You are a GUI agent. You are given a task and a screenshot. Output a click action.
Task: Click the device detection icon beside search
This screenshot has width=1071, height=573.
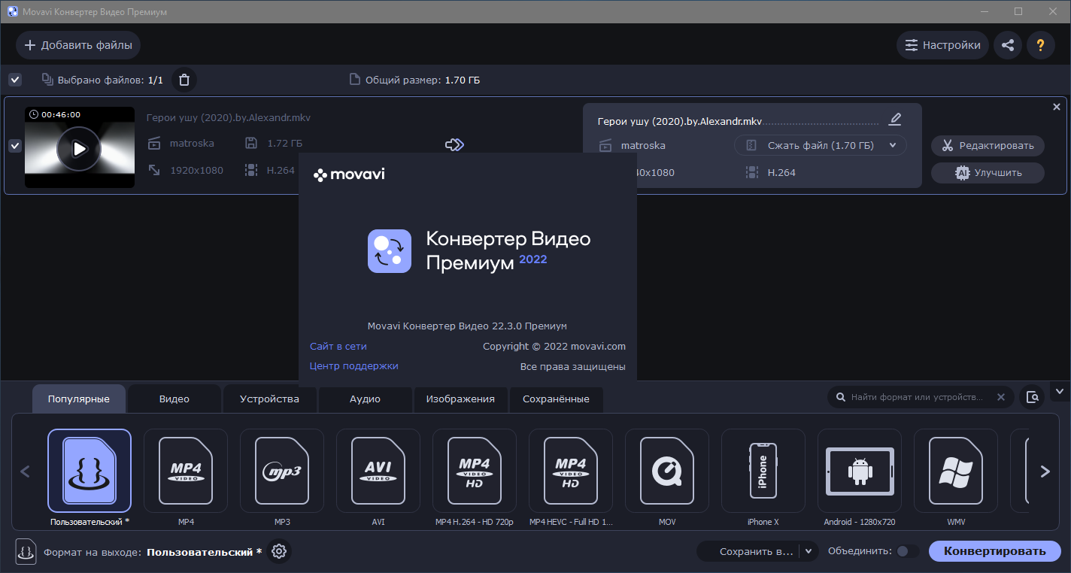pyautogui.click(x=1033, y=397)
